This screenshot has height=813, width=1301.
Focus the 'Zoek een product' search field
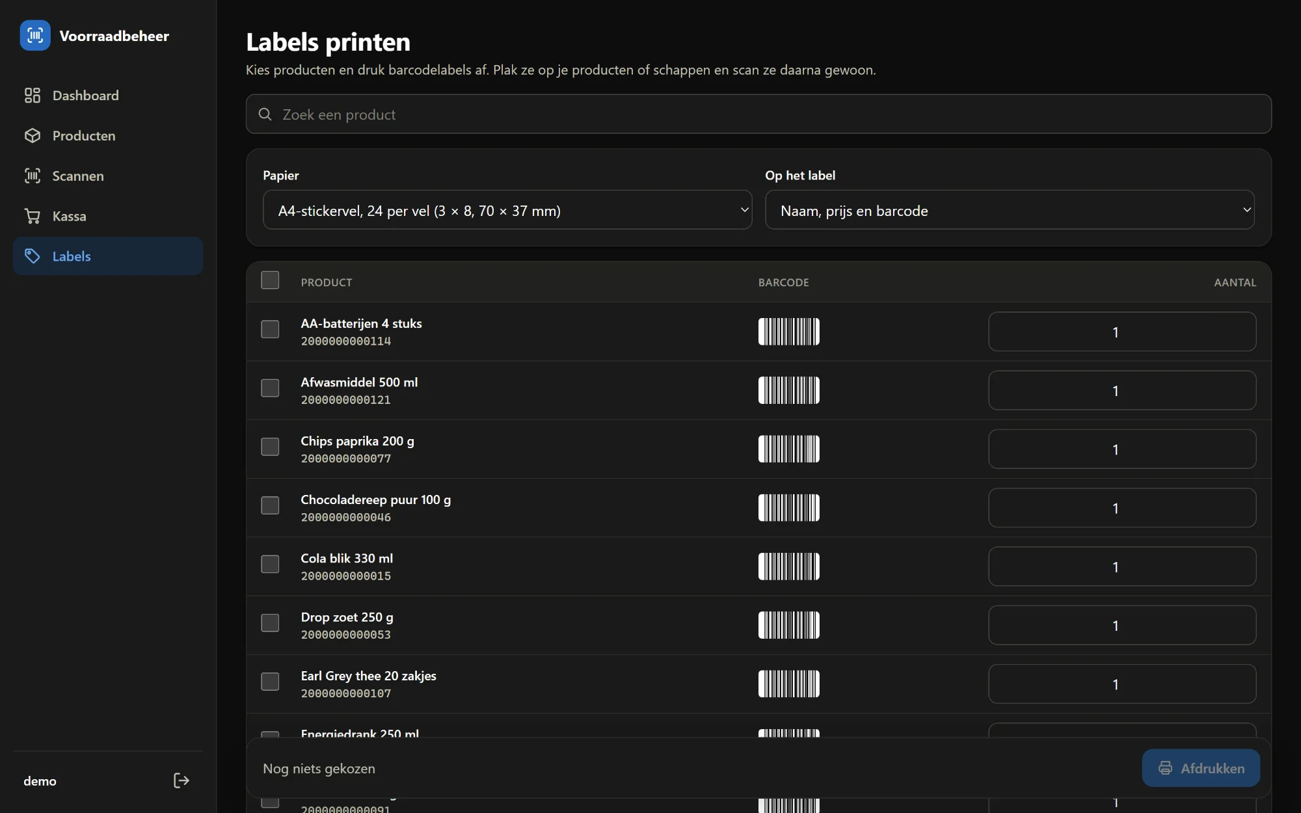point(758,114)
